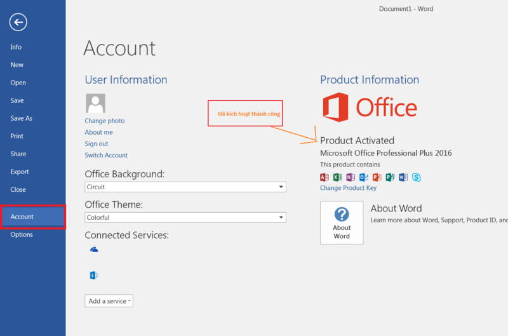The image size is (508, 336).
Task: Click the PowerPoint app icon
Action: click(377, 177)
